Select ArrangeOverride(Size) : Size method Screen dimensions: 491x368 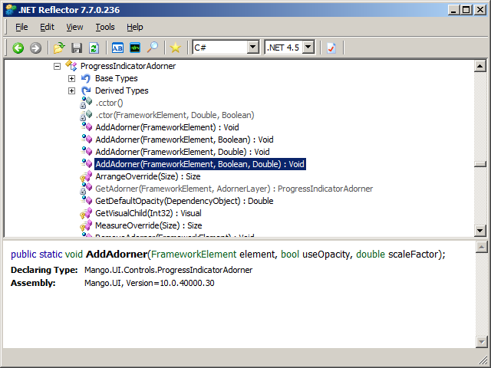pyautogui.click(x=147, y=176)
